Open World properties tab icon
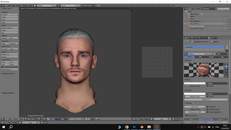The image size is (231, 130). [197, 38]
